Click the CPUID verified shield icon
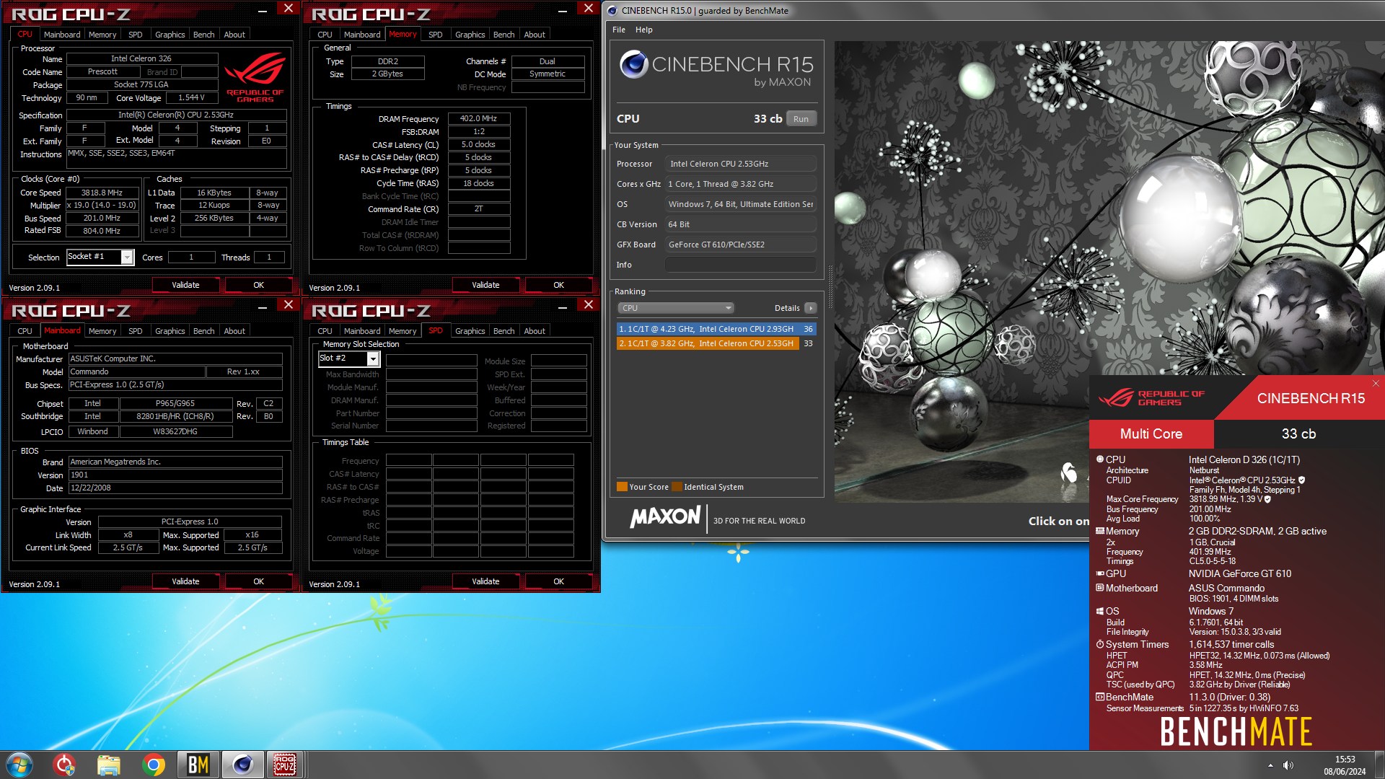 click(x=1301, y=480)
